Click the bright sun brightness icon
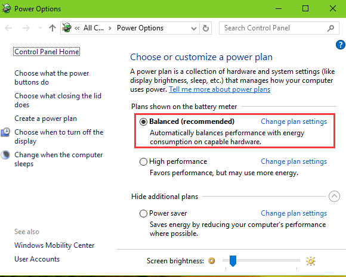 click(x=310, y=261)
